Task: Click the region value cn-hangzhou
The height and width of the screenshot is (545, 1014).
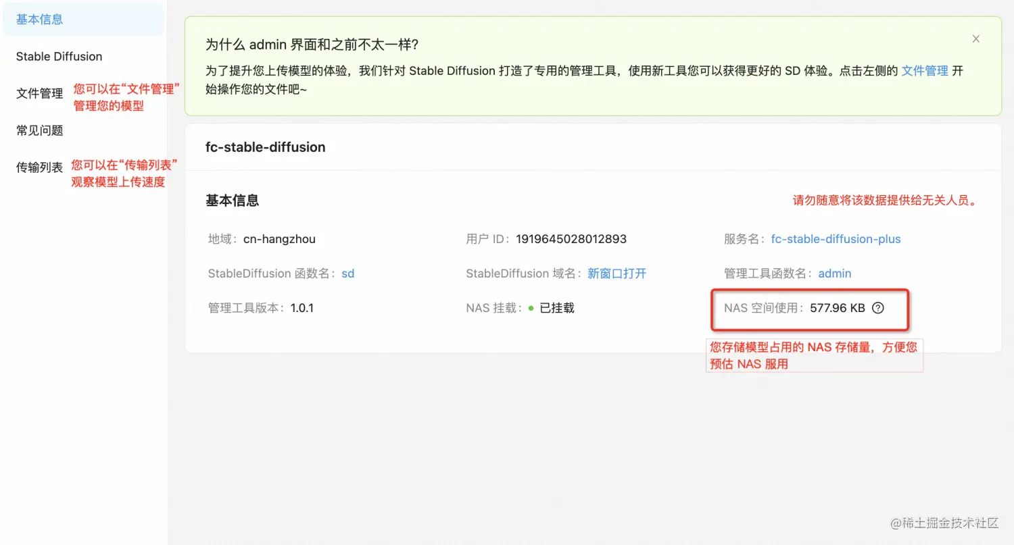Action: click(x=279, y=239)
